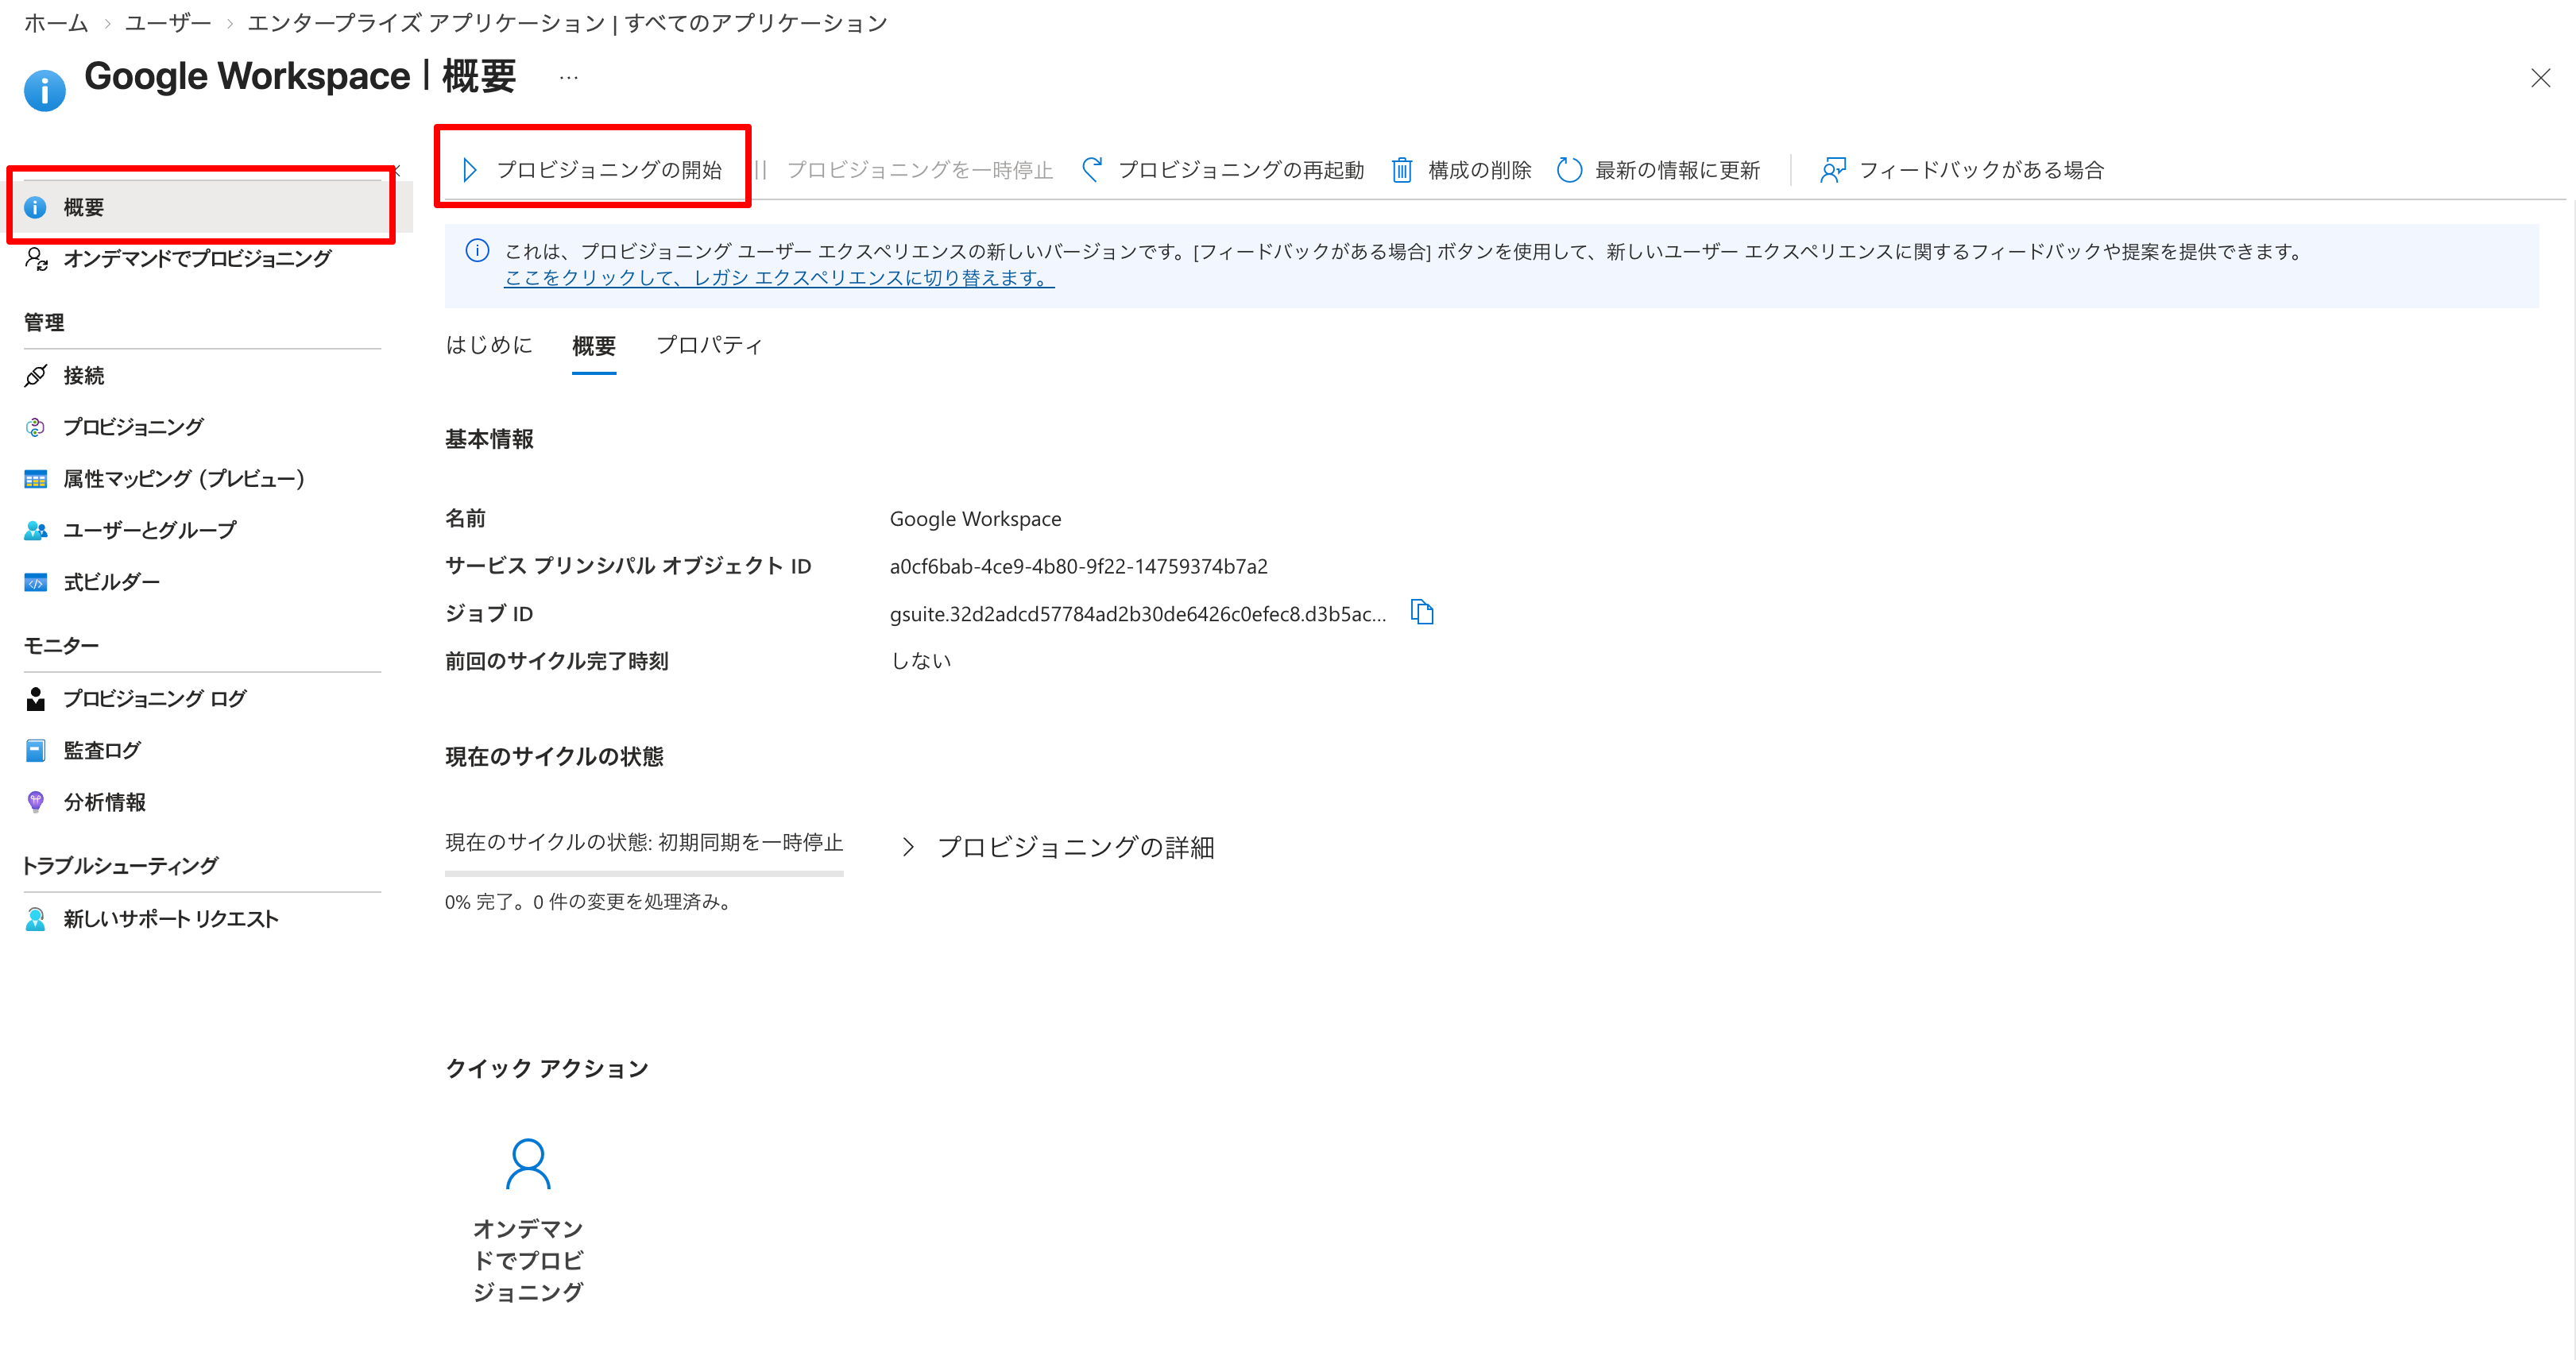
Task: Switch to the プロパティ tab
Action: pos(709,345)
